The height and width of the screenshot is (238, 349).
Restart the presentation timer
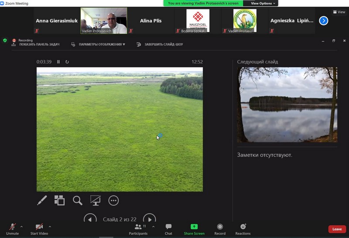click(67, 62)
